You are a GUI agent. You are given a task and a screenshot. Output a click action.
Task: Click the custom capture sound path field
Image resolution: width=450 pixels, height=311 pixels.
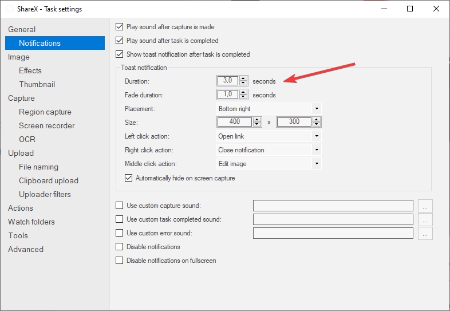pos(333,206)
